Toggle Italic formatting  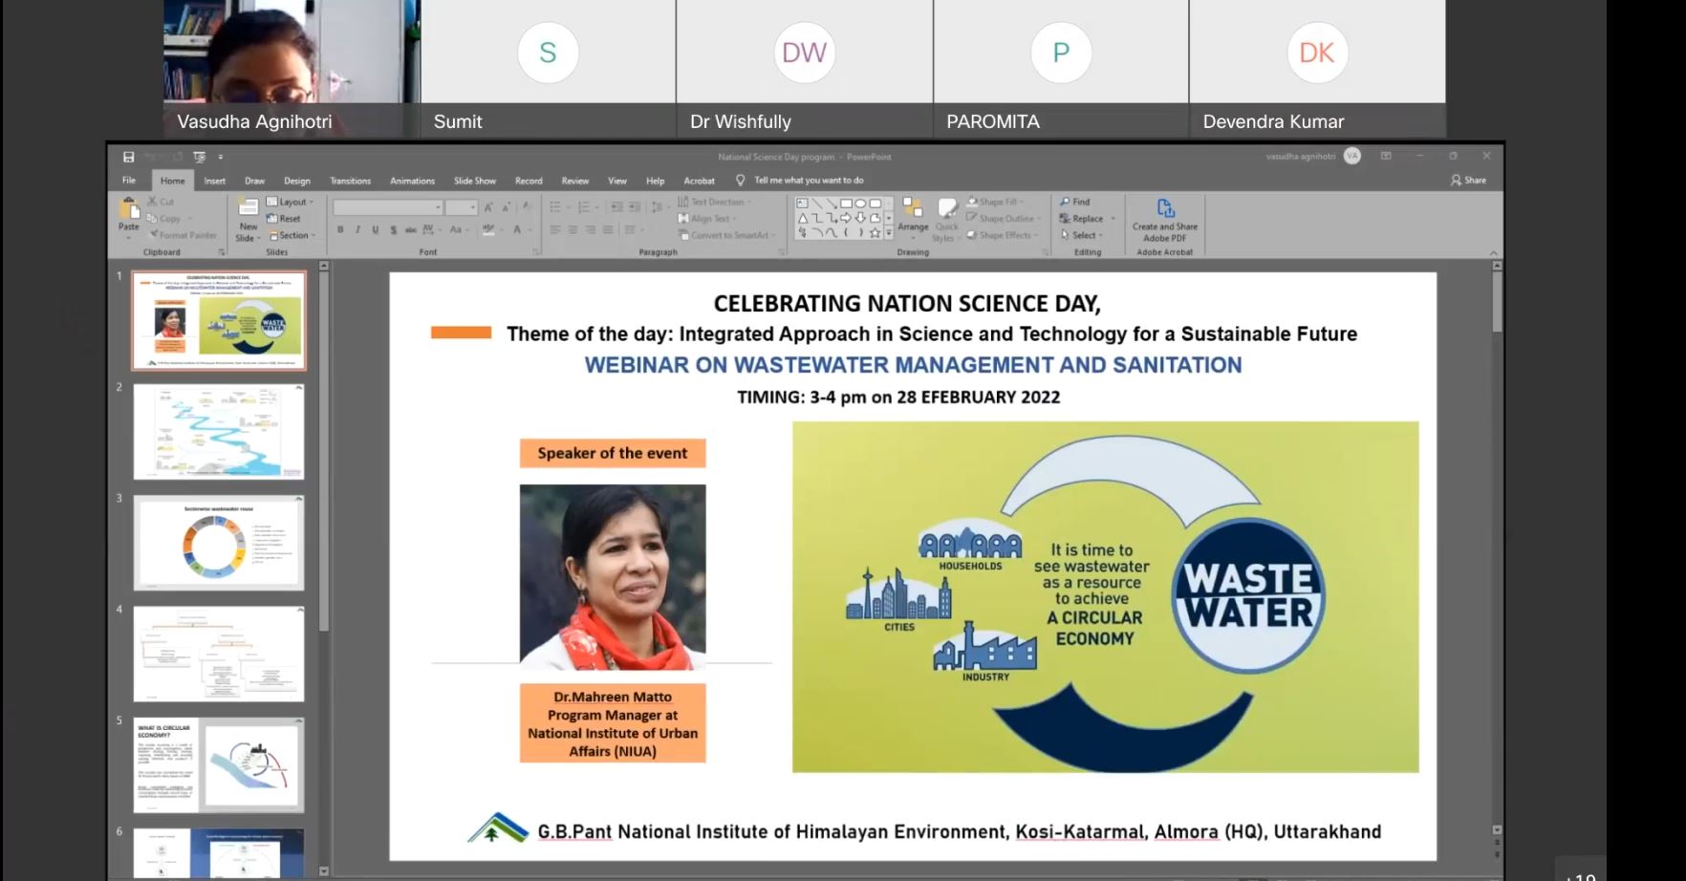click(357, 229)
